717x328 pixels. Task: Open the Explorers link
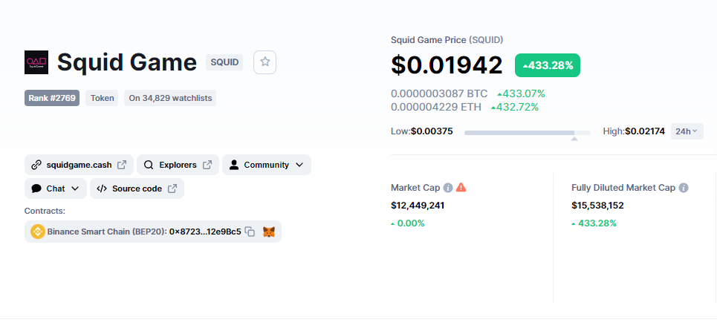[178, 165]
